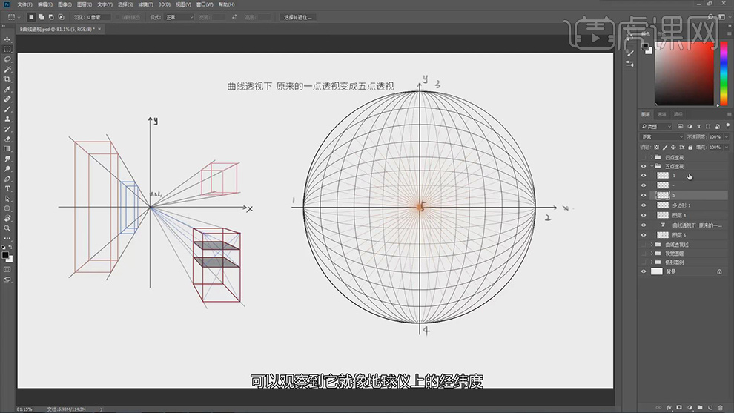Screen dimensions: 734x413
Task: Select the Crop tool
Action: click(x=7, y=79)
